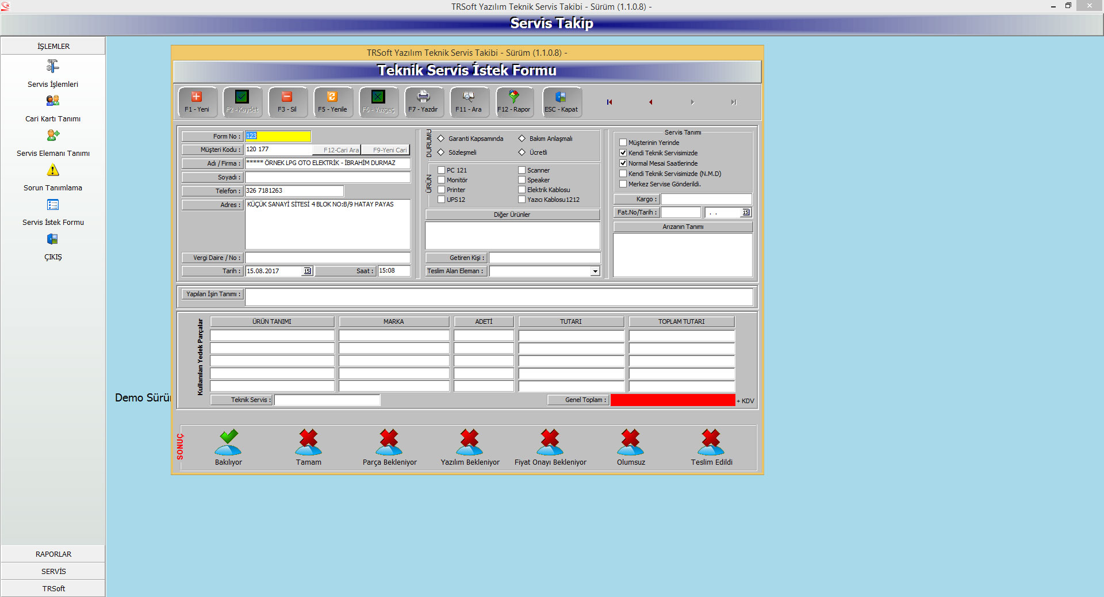Click the F7 - Yazdır print button

coord(424,102)
